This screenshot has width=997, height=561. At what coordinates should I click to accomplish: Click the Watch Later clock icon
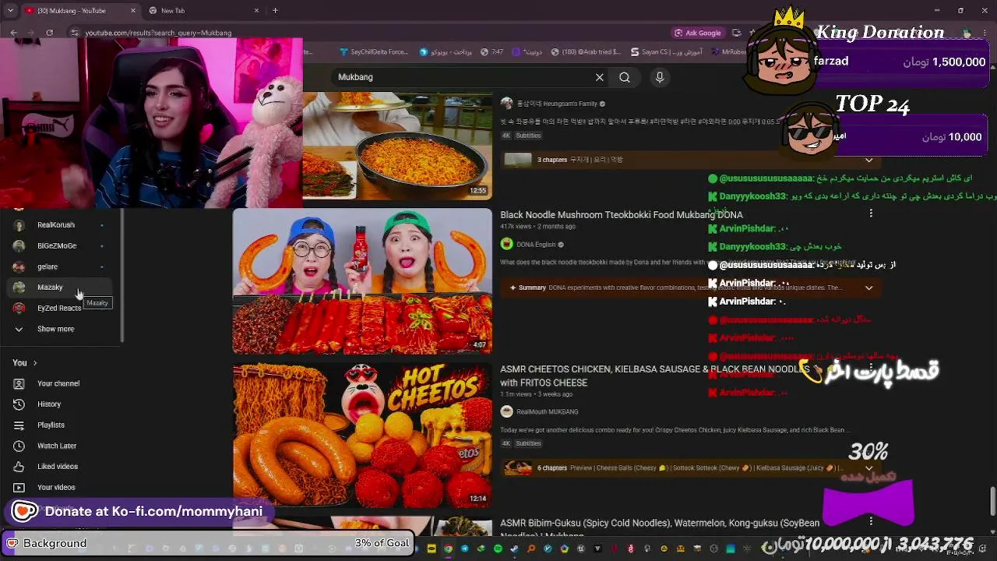click(x=19, y=446)
